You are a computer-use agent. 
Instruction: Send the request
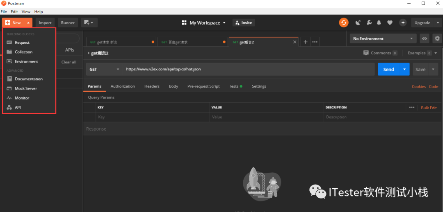pos(389,69)
